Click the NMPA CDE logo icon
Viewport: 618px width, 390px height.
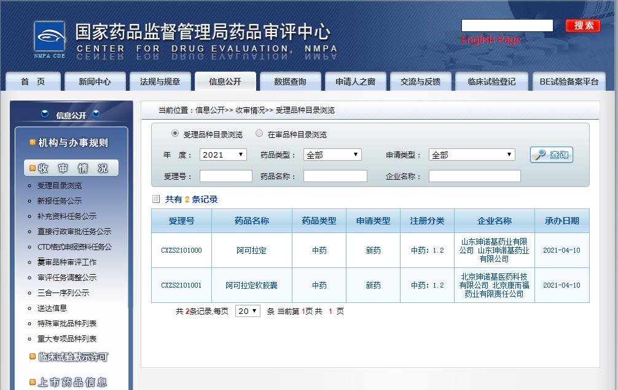point(49,39)
